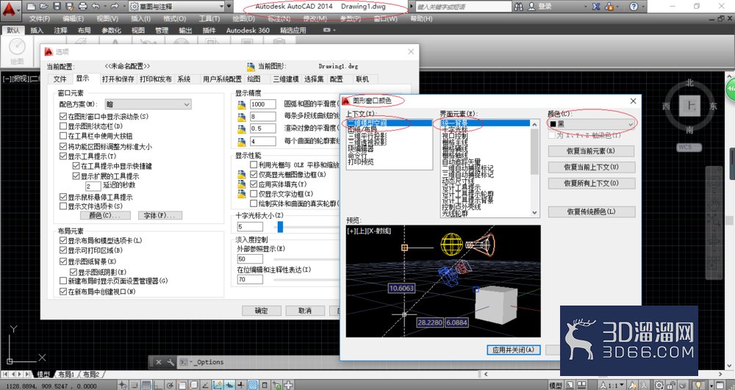The width and height of the screenshot is (735, 390).
Task: Click the Save As icon
Action: click(70, 7)
